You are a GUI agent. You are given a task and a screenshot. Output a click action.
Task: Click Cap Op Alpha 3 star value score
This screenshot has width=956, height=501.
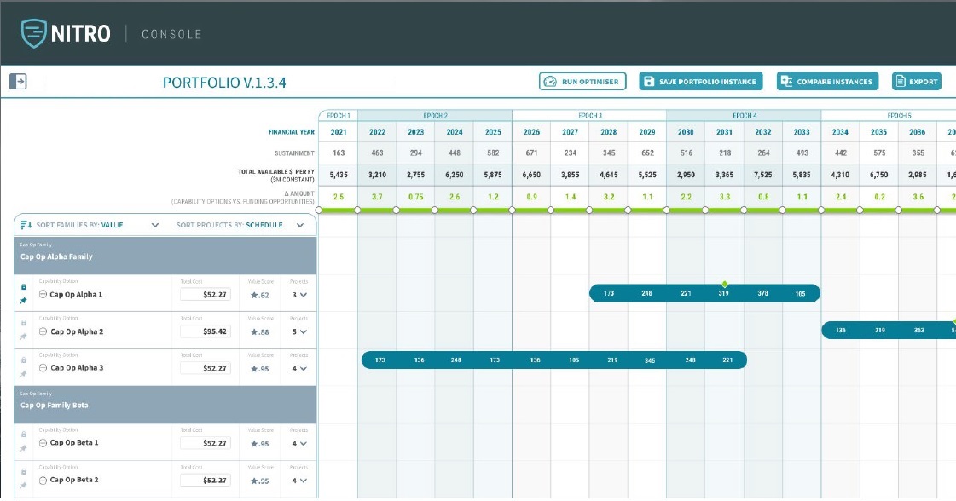click(x=260, y=369)
